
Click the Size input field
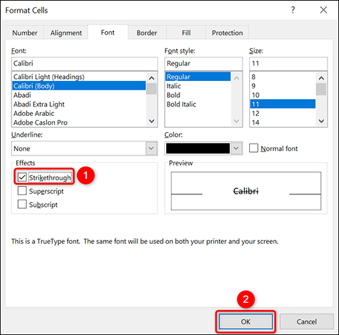pyautogui.click(x=288, y=64)
